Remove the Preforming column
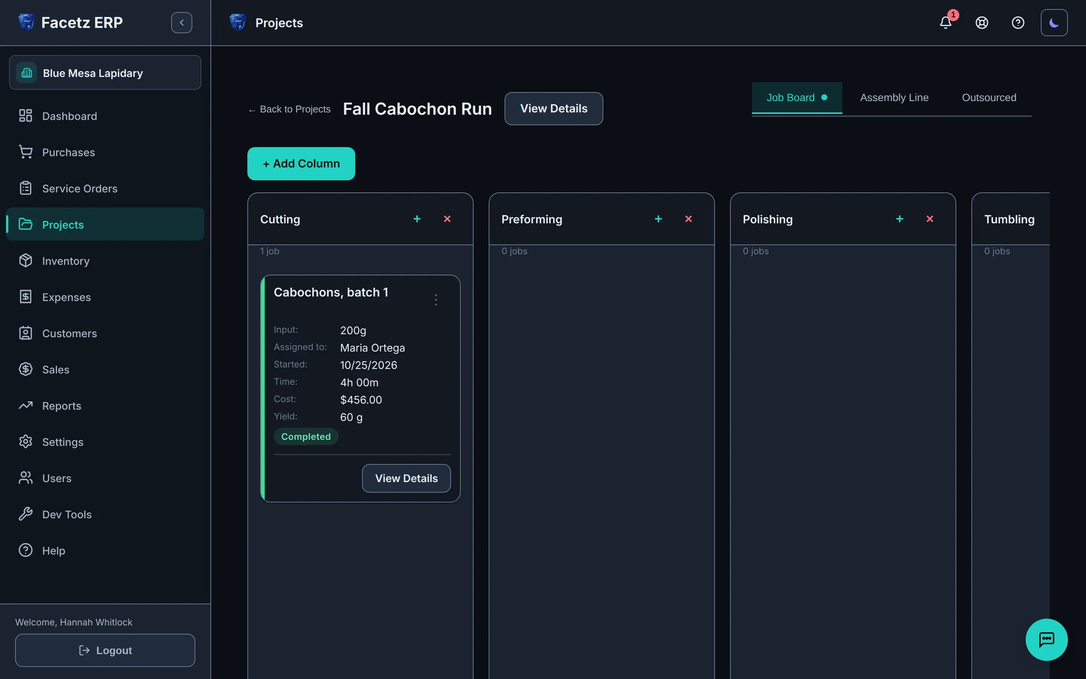The width and height of the screenshot is (1086, 679). pyautogui.click(x=689, y=219)
